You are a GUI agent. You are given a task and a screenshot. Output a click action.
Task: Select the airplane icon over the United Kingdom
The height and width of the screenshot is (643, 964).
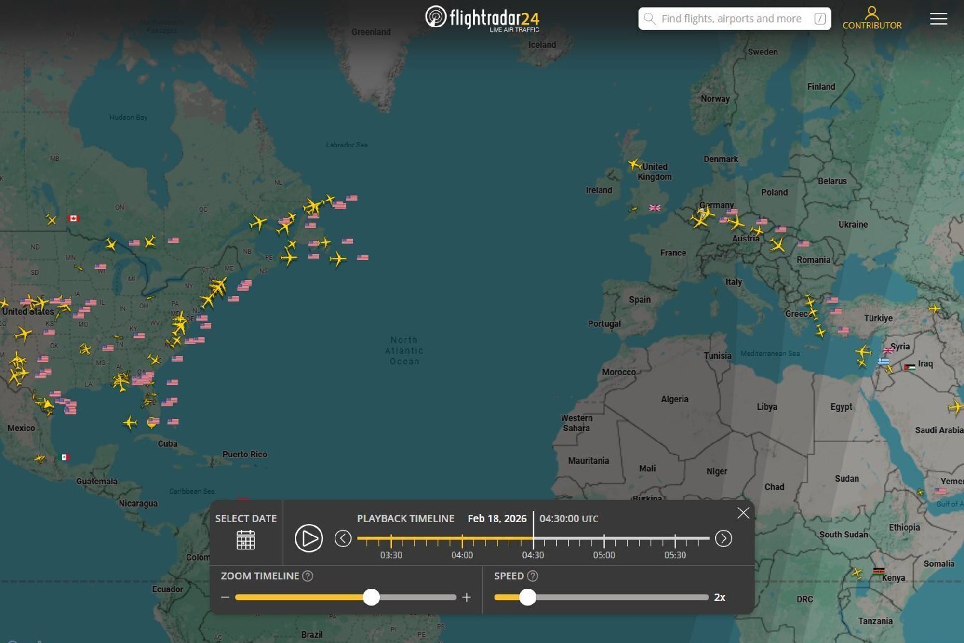(x=634, y=165)
